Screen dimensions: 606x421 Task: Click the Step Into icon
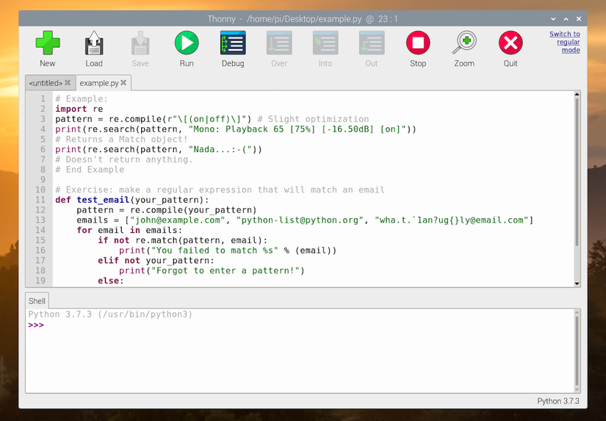coord(325,44)
